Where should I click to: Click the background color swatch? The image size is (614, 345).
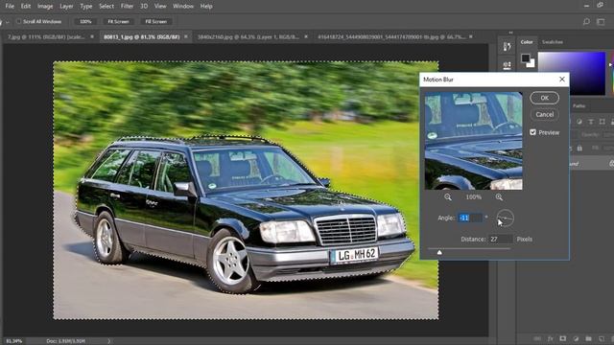(531, 64)
